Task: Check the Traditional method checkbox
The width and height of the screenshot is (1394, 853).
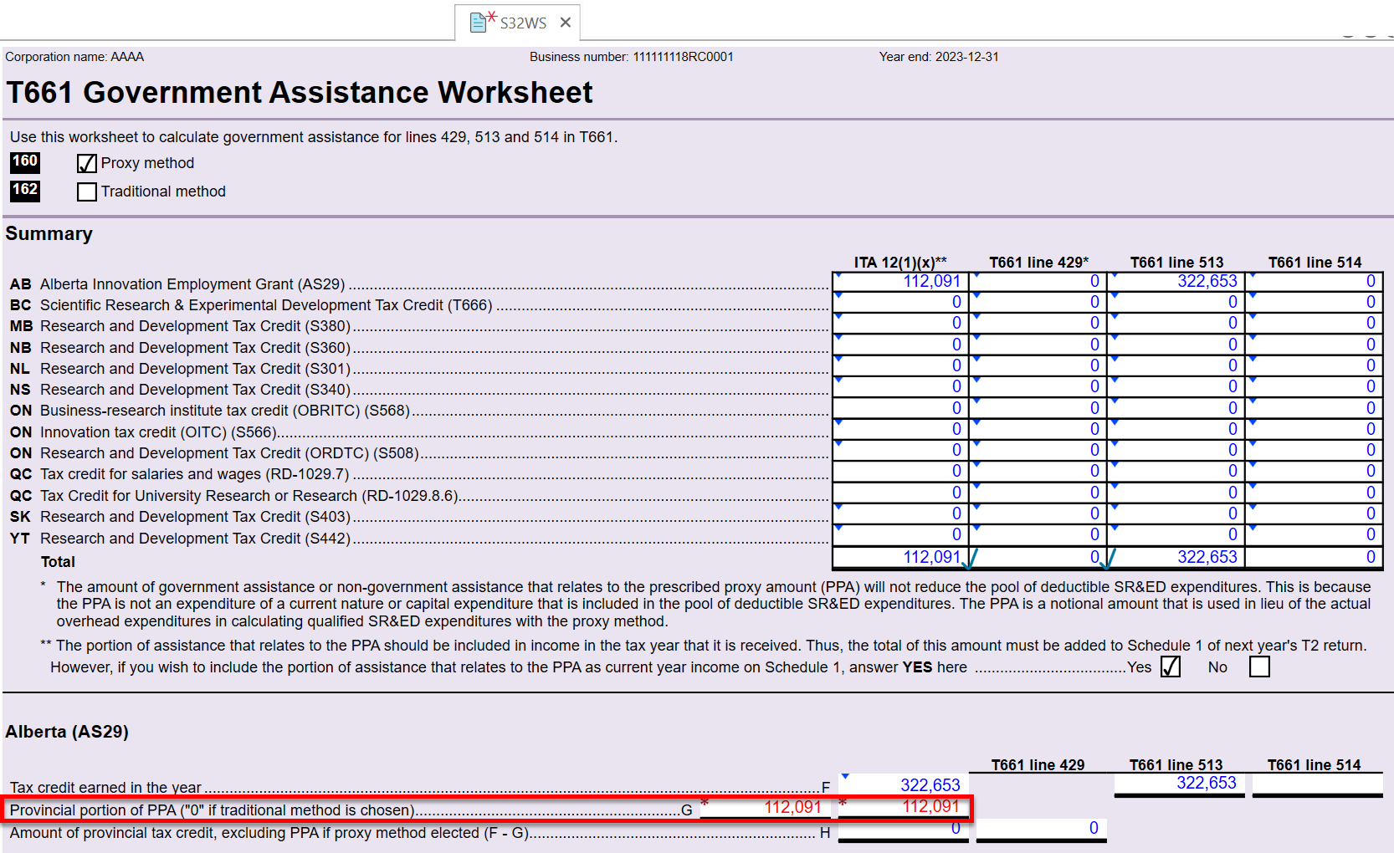Action: tap(87, 192)
